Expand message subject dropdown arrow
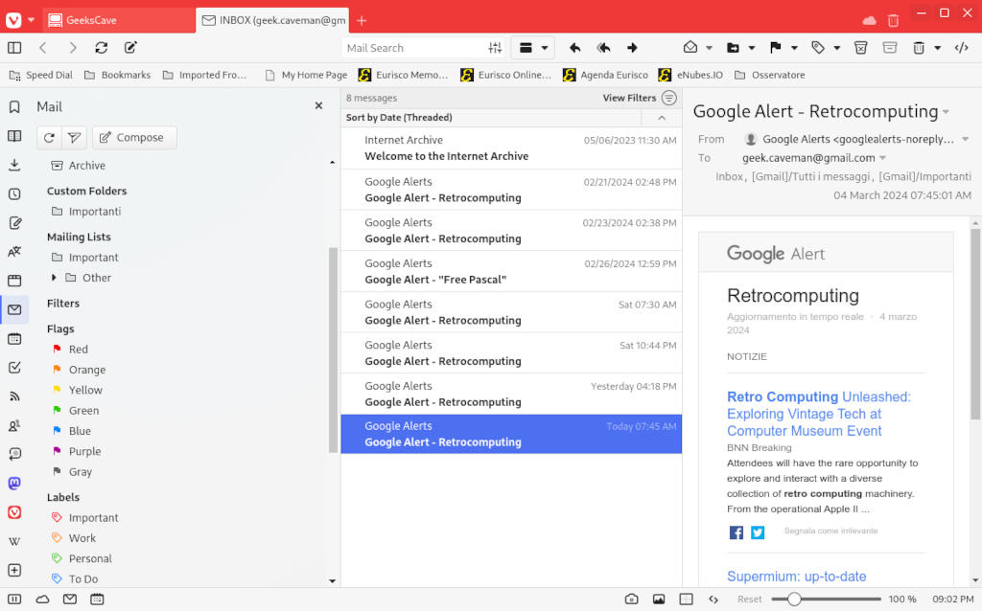This screenshot has height=611, width=982. pos(946,112)
